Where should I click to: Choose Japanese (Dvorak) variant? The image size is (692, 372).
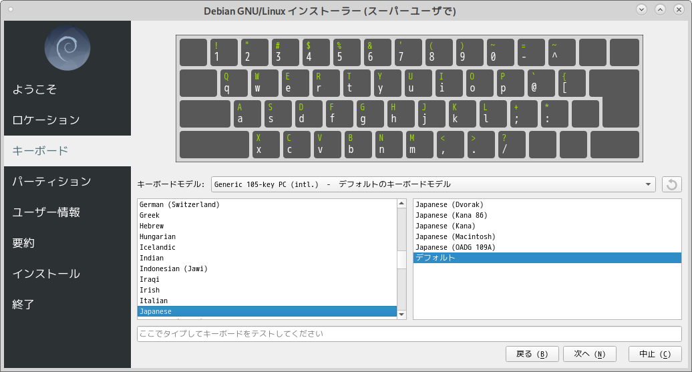[547, 205]
